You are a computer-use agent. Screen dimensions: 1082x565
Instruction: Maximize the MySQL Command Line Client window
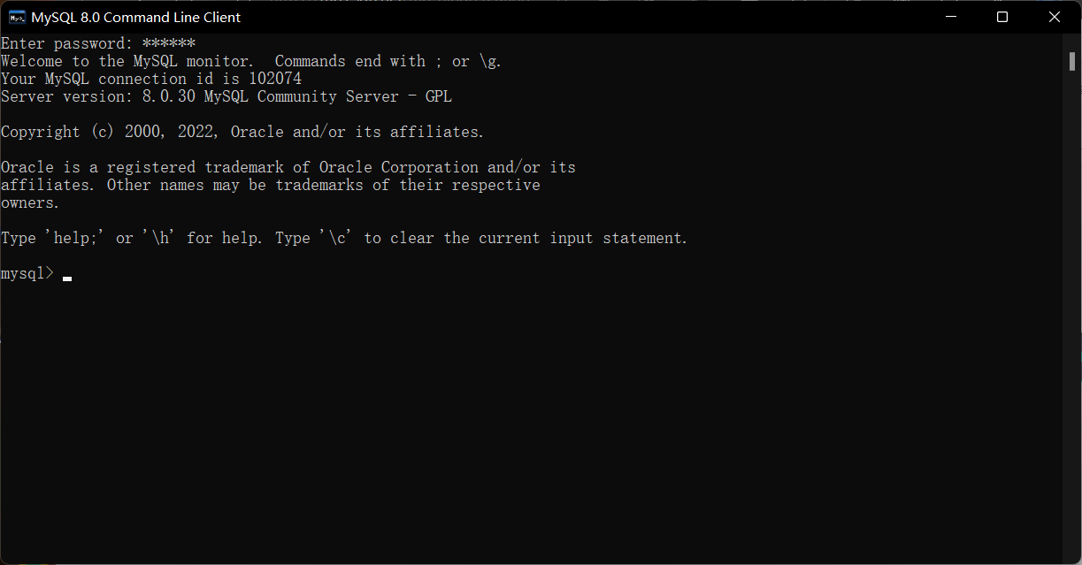[1002, 17]
